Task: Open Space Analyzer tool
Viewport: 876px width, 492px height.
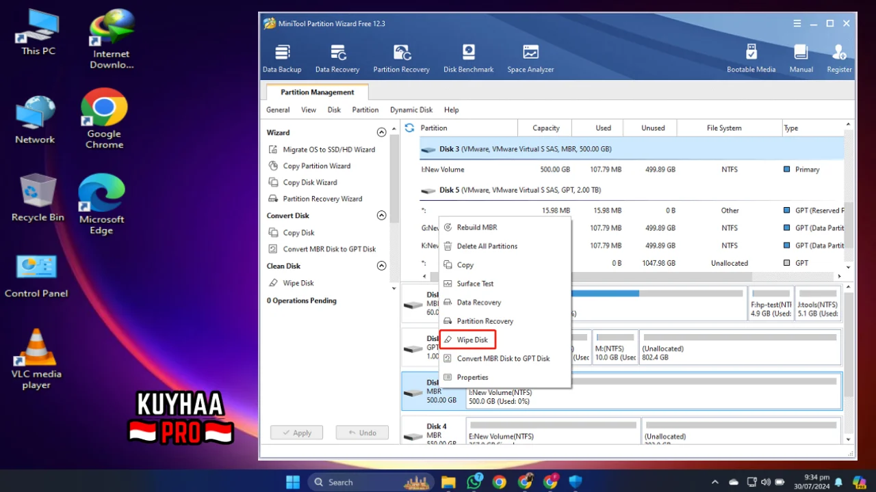Action: click(x=530, y=59)
